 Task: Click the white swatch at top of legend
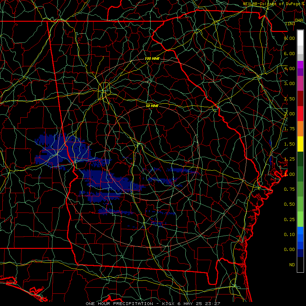[300, 38]
